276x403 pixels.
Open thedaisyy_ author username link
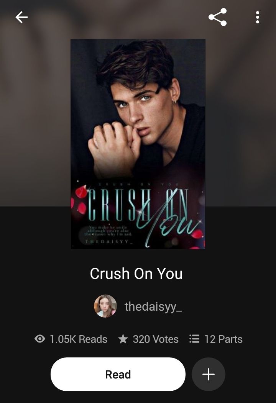tap(153, 306)
